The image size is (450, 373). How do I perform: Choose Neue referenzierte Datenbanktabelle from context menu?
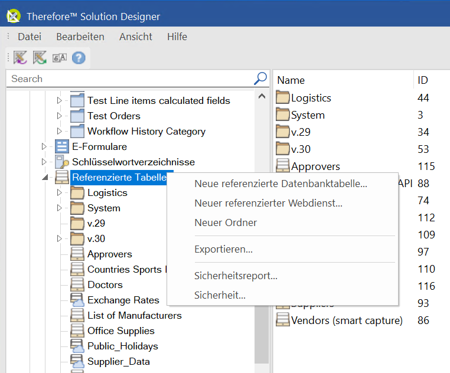tap(282, 184)
